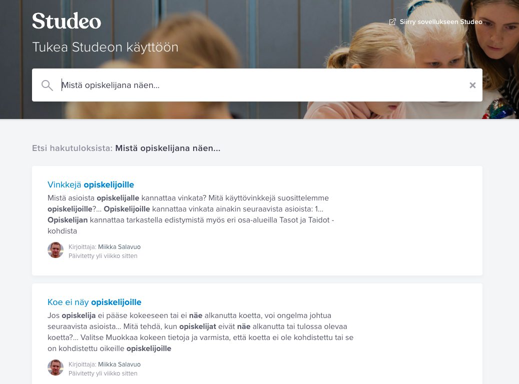This screenshot has width=519, height=384.
Task: Open the article Koe ei näy opiskelijoille
Action: point(94,302)
